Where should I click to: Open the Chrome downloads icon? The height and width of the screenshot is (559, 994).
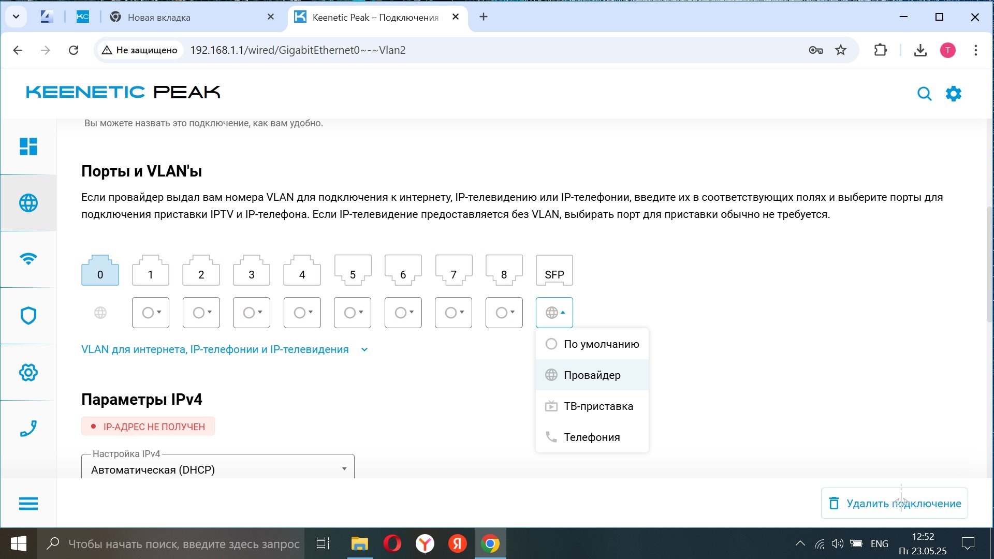click(920, 50)
